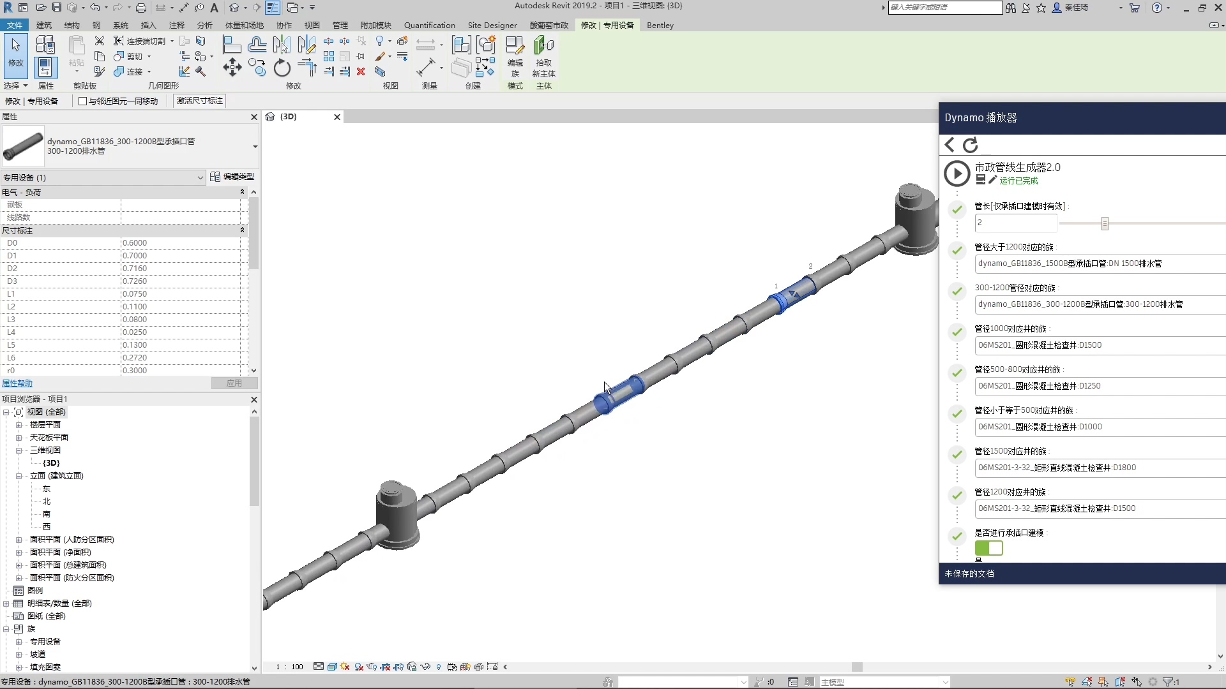Click the Move tool icon in ribbon
This screenshot has height=689, width=1226.
coord(232,68)
